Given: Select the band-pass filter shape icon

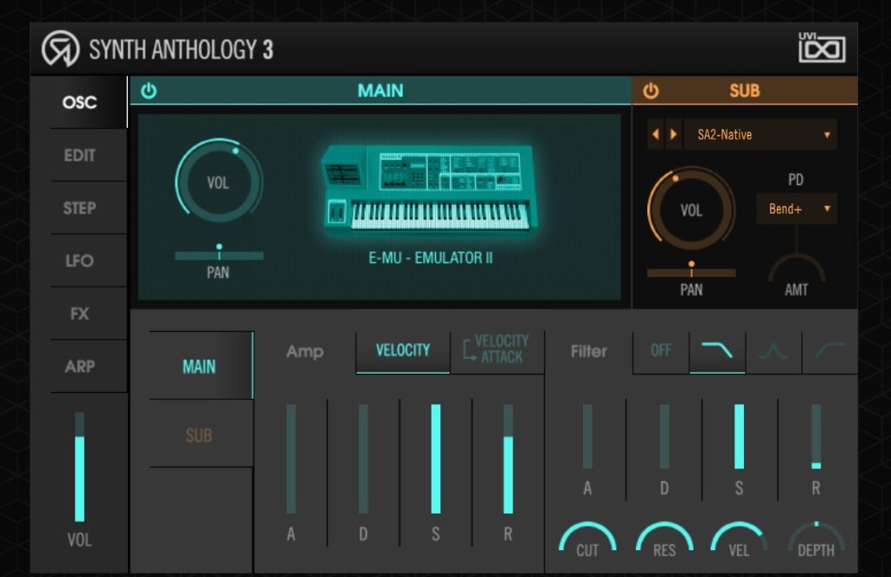Looking at the screenshot, I should click(774, 351).
